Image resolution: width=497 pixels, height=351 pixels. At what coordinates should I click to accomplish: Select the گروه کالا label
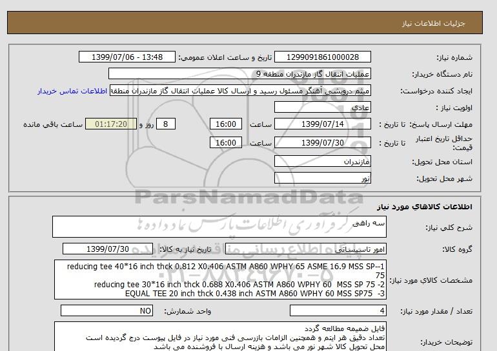(x=457, y=249)
